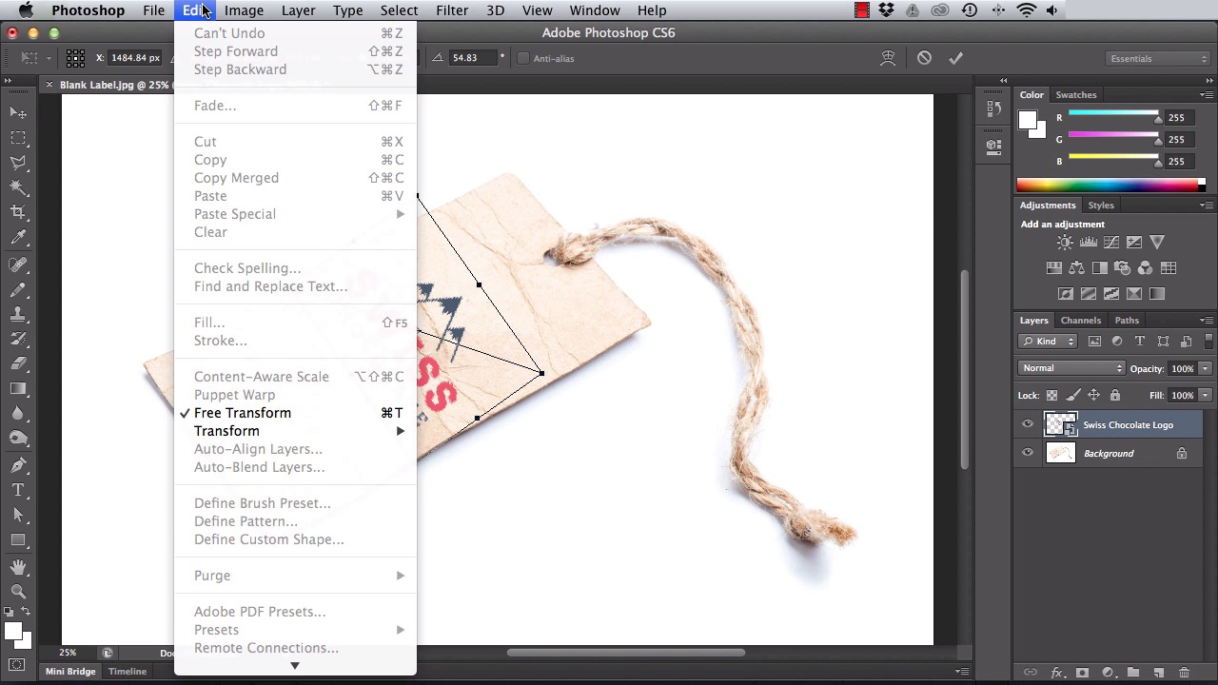1218x685 pixels.
Task: Select the Horizontal Type tool
Action: [18, 490]
